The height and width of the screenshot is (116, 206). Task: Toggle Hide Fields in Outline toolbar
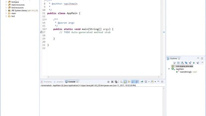(186, 63)
